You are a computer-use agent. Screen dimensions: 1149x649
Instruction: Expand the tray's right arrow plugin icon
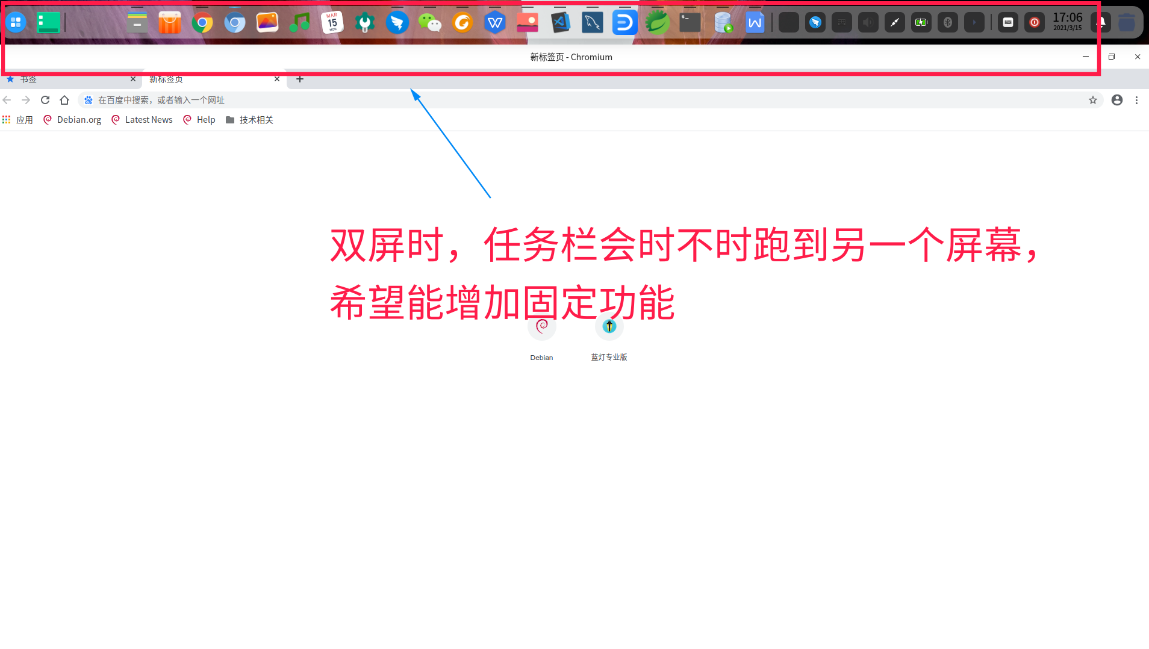[x=974, y=23]
